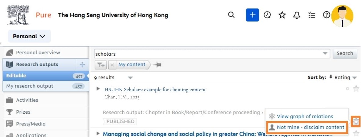Open the user profile avatar

point(342,16)
